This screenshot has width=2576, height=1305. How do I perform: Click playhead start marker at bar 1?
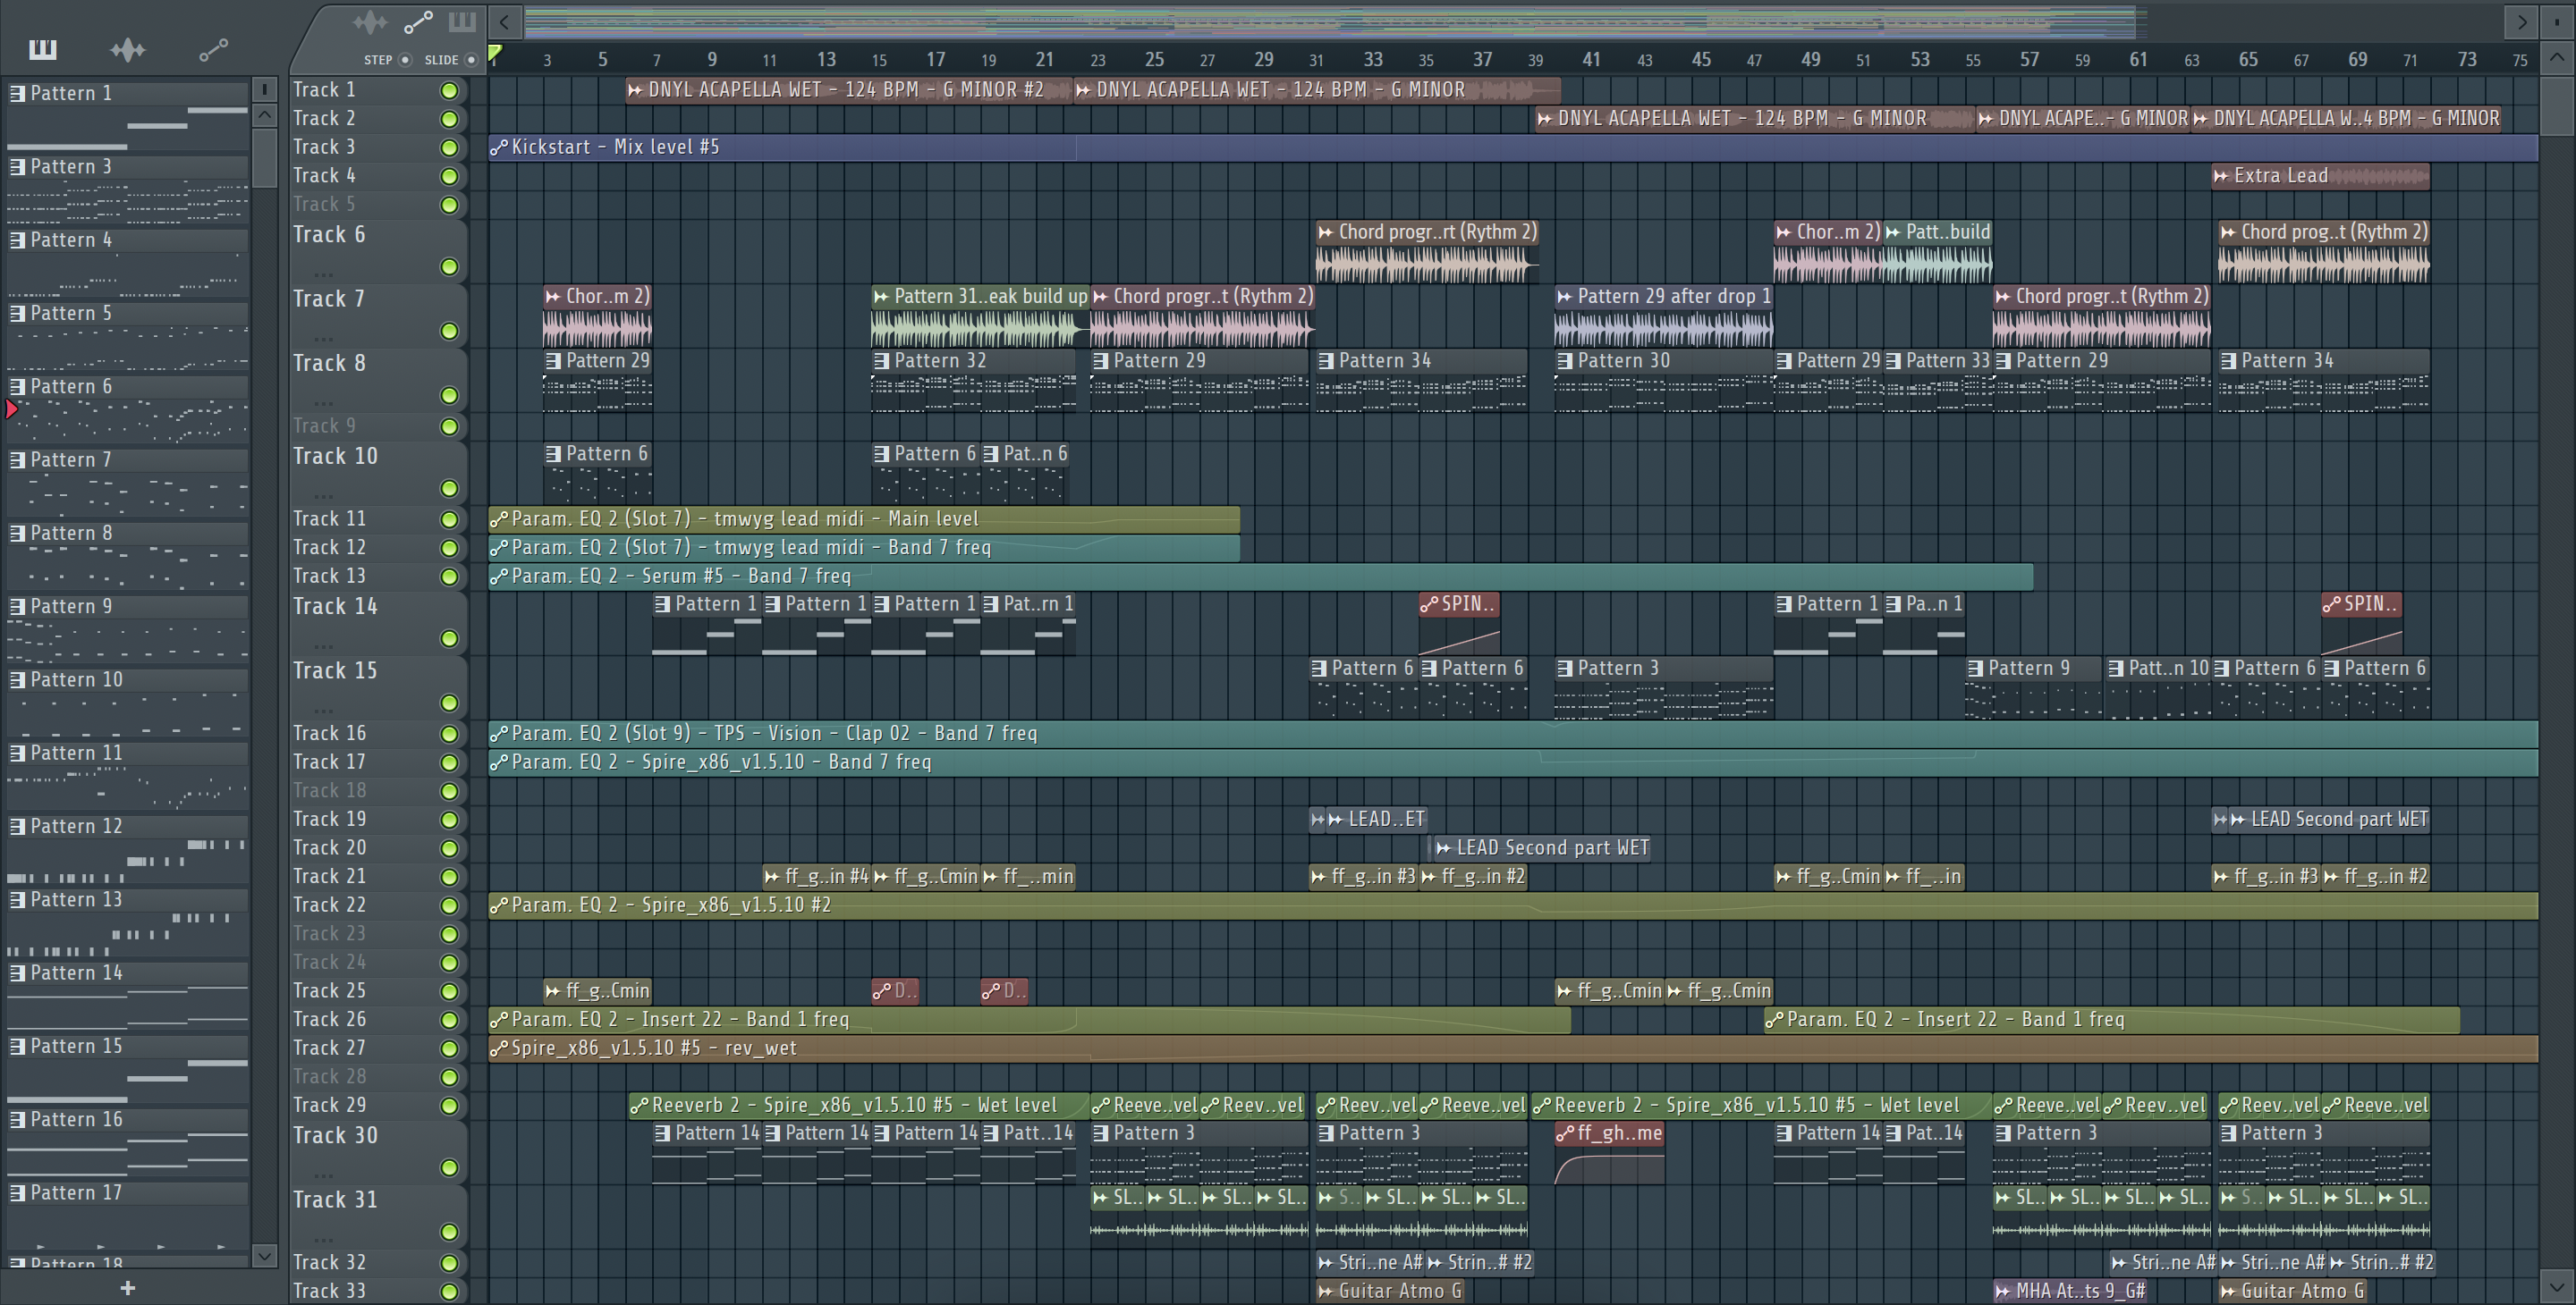click(495, 53)
